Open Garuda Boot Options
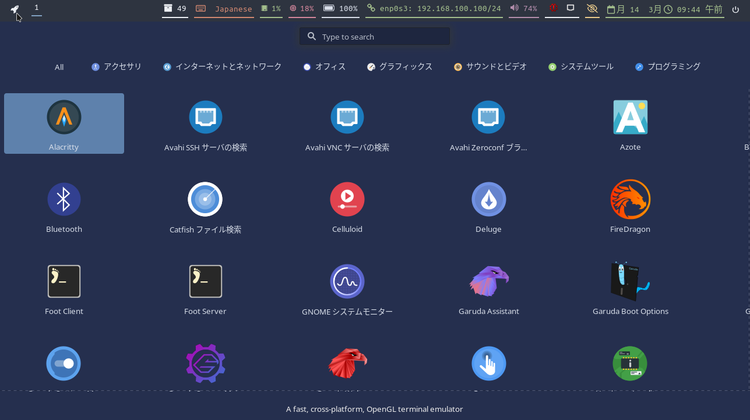The width and height of the screenshot is (750, 420). point(630,288)
